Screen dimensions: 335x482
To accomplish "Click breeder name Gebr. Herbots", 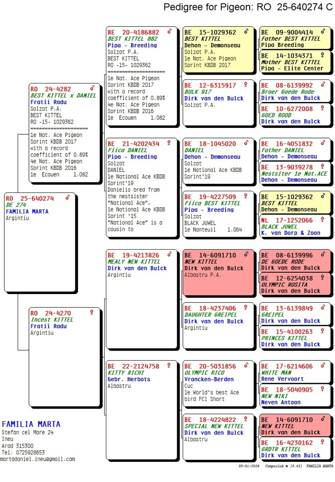I will 129,379.
